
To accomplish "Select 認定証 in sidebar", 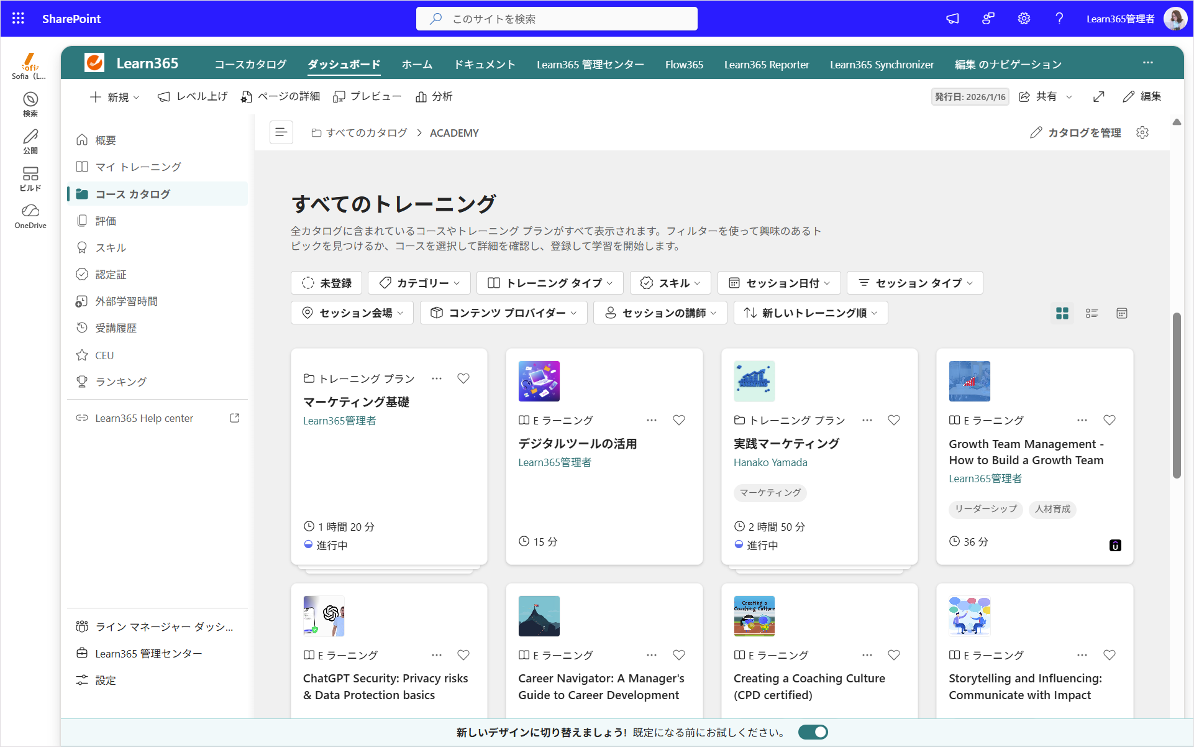I will tap(158, 274).
